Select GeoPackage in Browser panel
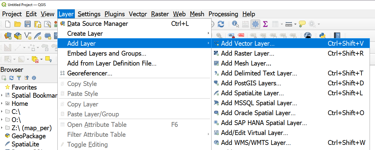Viewport: 375px width, 150px height. click(x=29, y=136)
